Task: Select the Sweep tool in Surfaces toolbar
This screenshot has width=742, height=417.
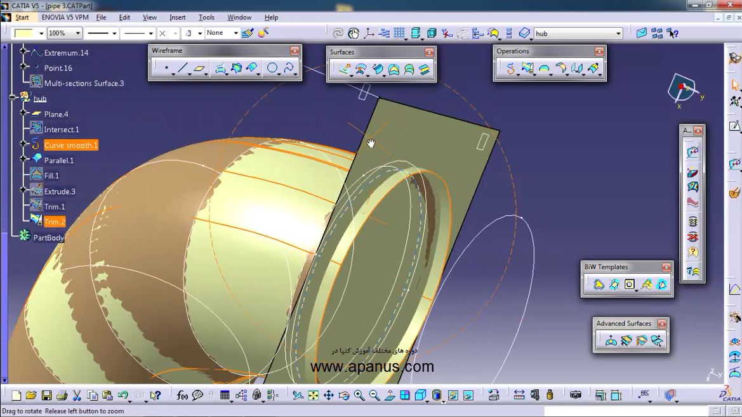Action: tap(378, 70)
